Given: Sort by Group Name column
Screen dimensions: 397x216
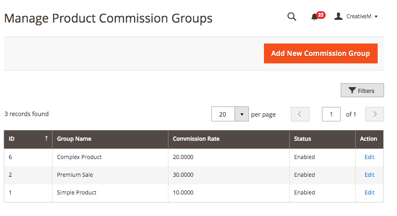Looking at the screenshot, I should (74, 139).
